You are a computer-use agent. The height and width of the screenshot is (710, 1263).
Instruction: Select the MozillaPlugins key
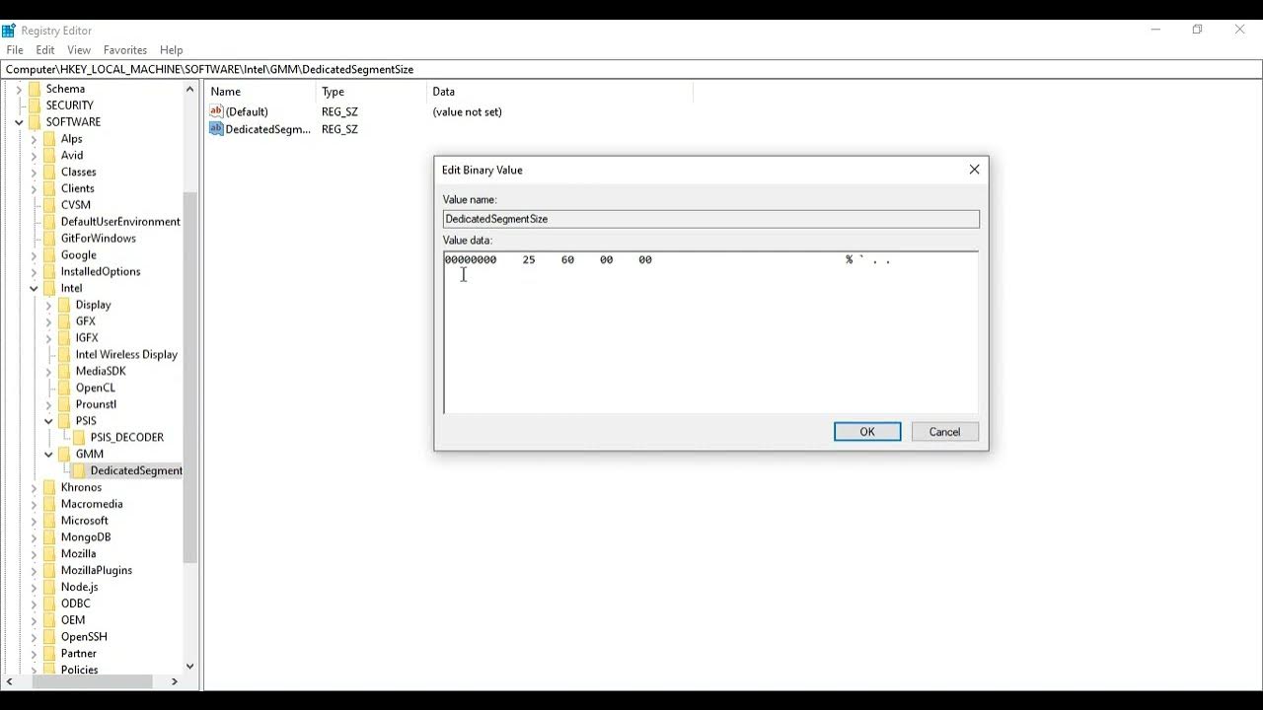click(x=97, y=571)
